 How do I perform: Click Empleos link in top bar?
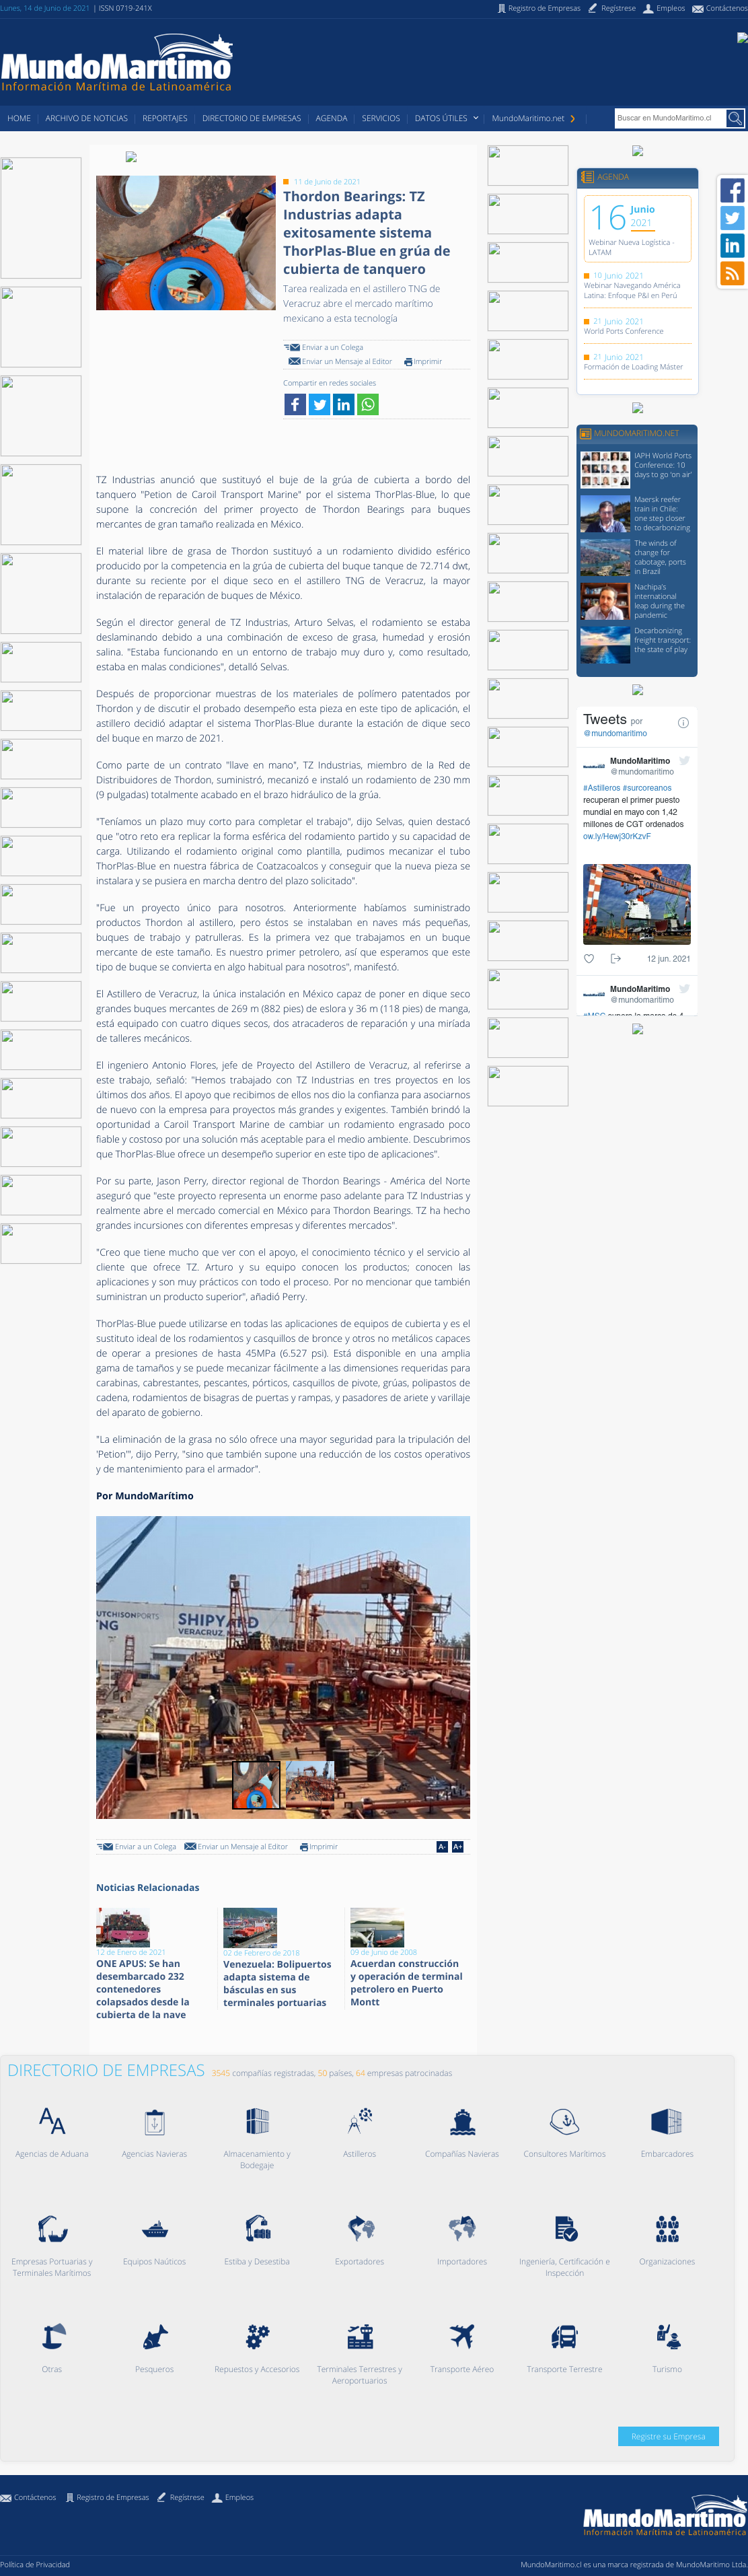tap(664, 8)
